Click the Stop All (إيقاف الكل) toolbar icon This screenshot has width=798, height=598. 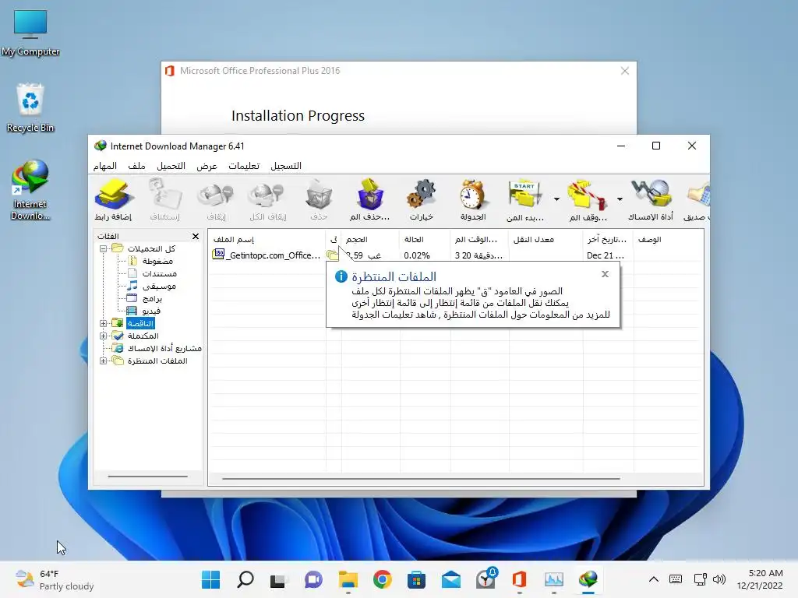coord(267,200)
